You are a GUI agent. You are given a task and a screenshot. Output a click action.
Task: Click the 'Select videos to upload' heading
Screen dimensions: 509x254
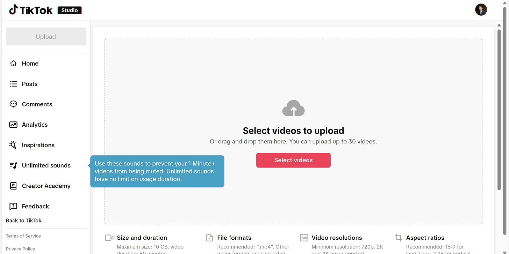[x=293, y=130]
